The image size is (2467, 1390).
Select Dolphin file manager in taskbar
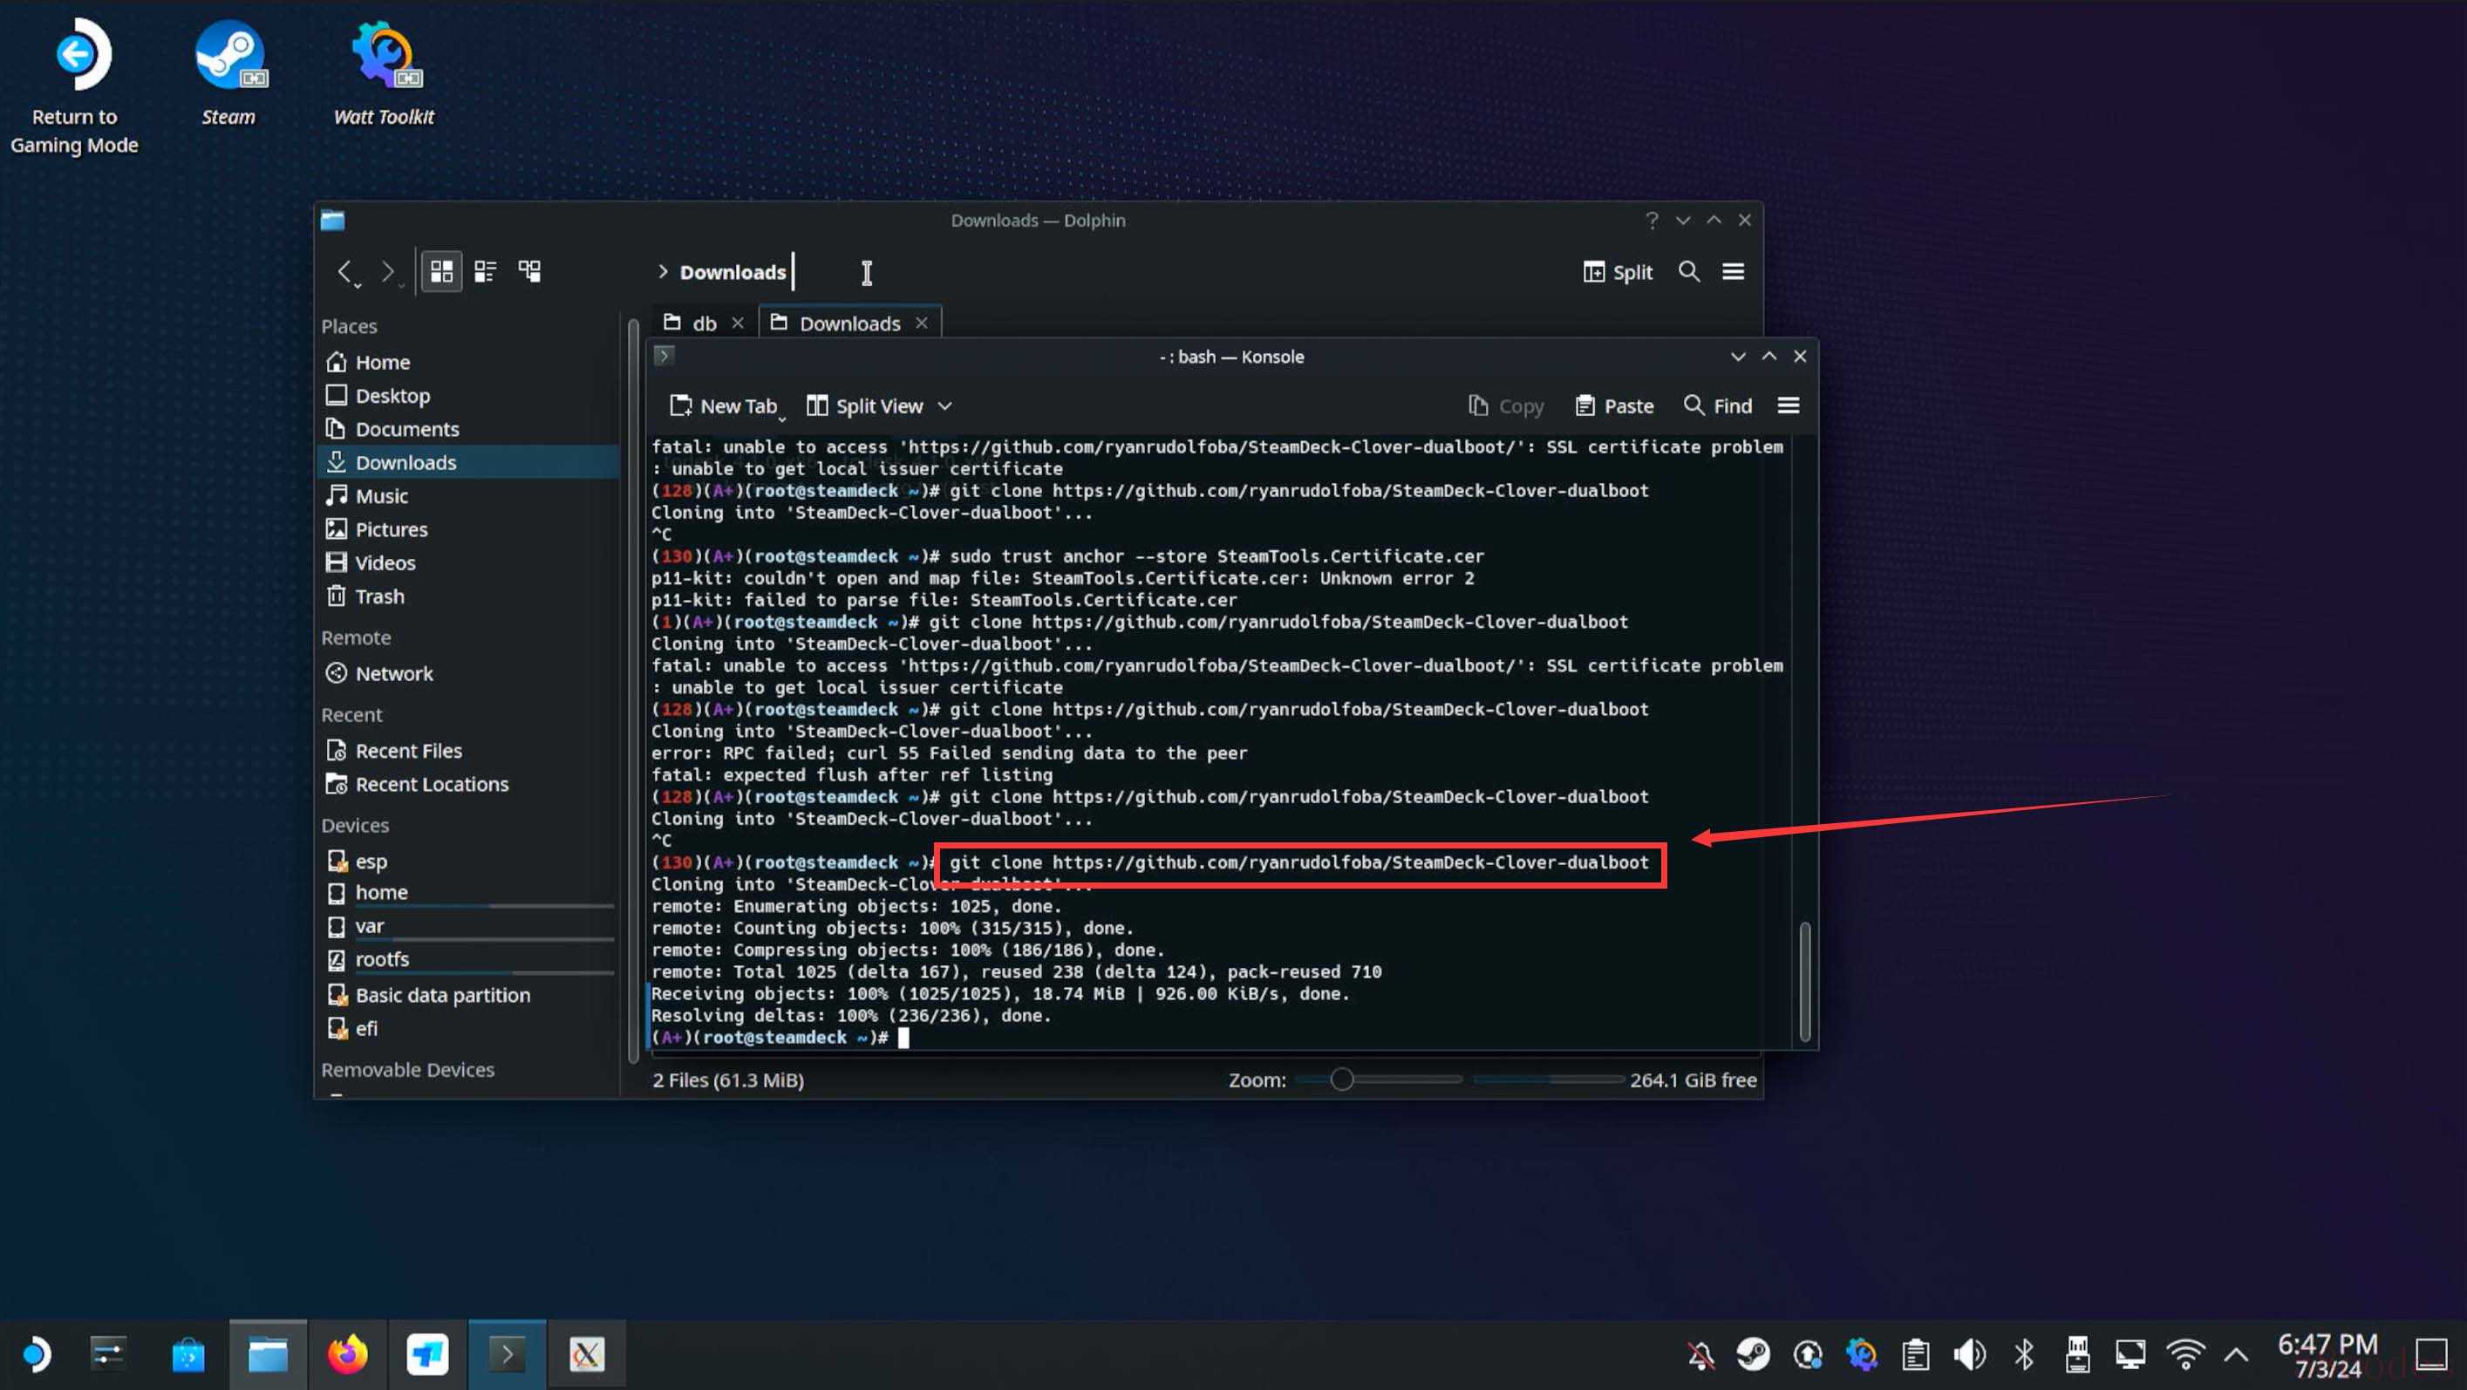(269, 1354)
